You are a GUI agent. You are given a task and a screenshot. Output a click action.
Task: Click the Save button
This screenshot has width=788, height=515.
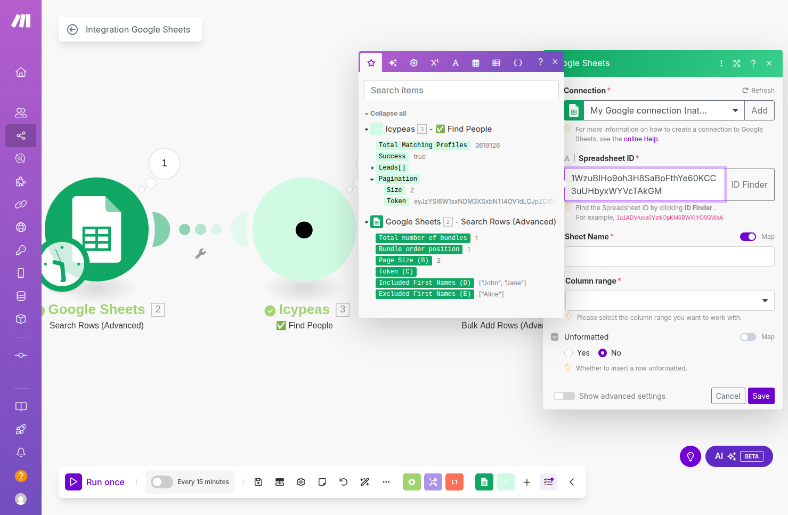pos(761,396)
